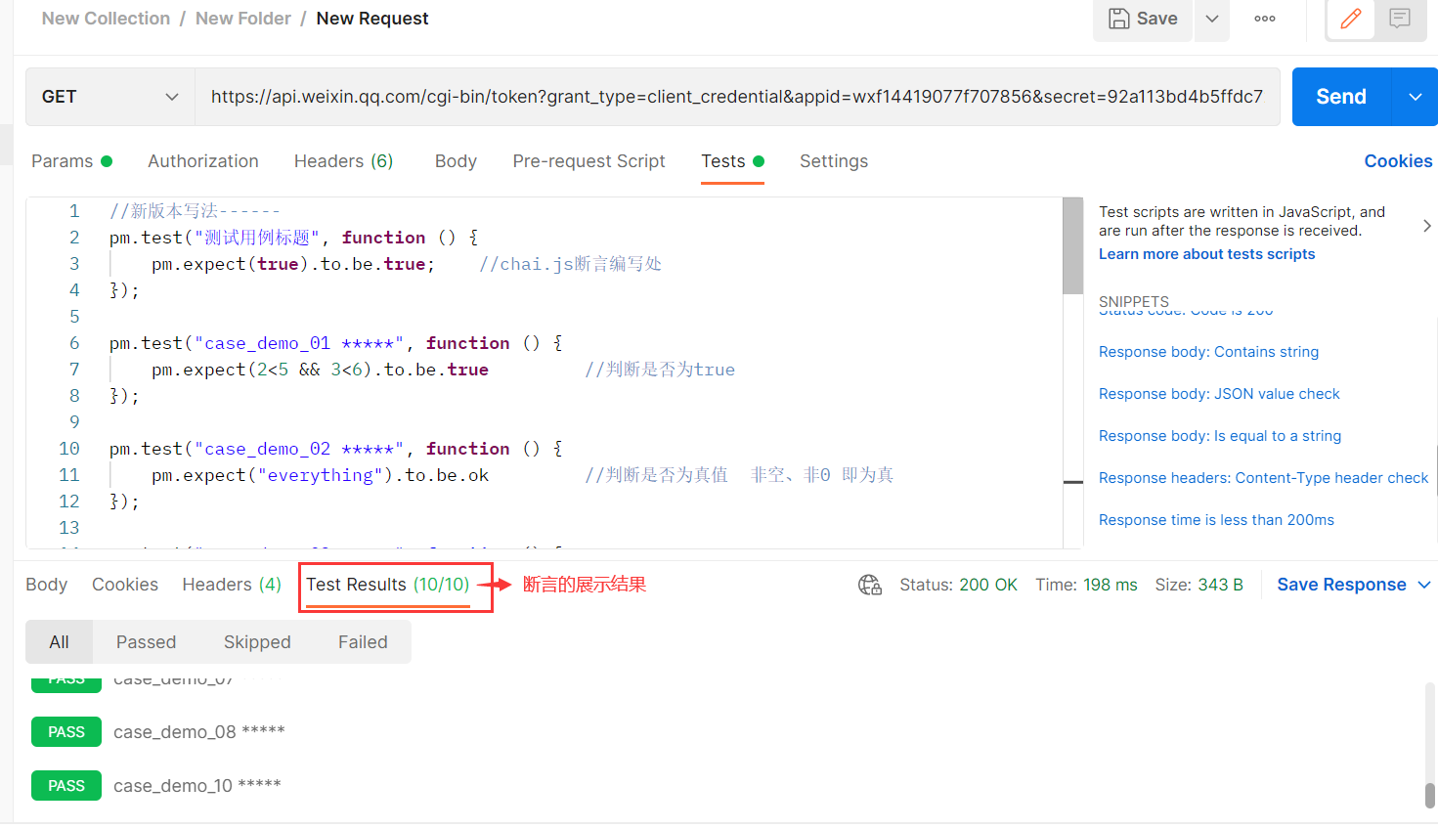Switch to the Params tab

[x=71, y=161]
